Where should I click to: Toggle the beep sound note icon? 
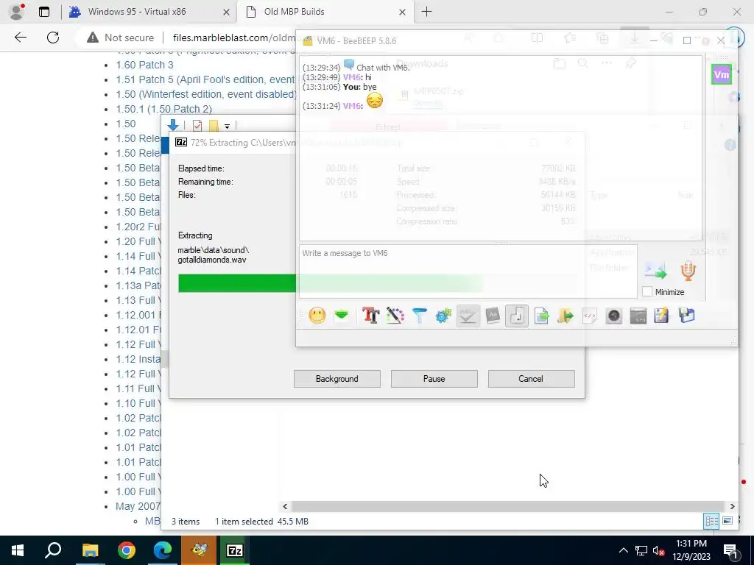coord(517,316)
